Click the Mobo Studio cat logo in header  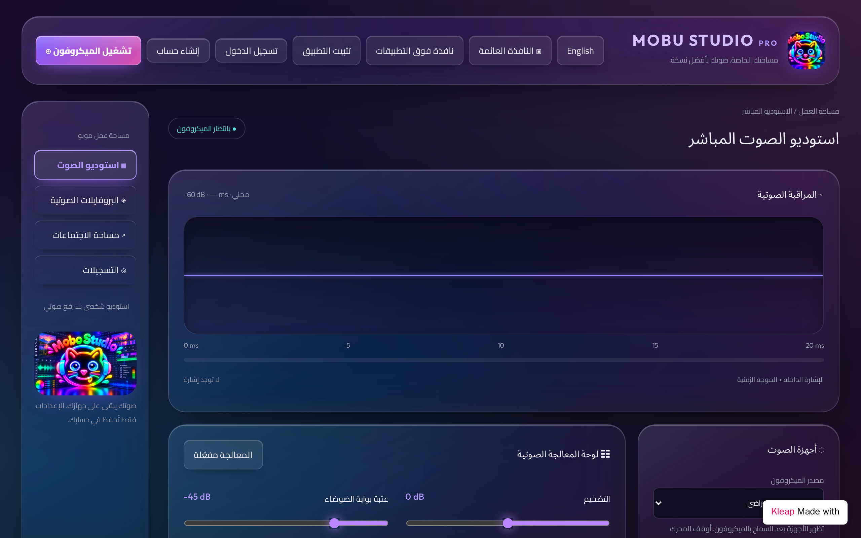[x=806, y=50]
